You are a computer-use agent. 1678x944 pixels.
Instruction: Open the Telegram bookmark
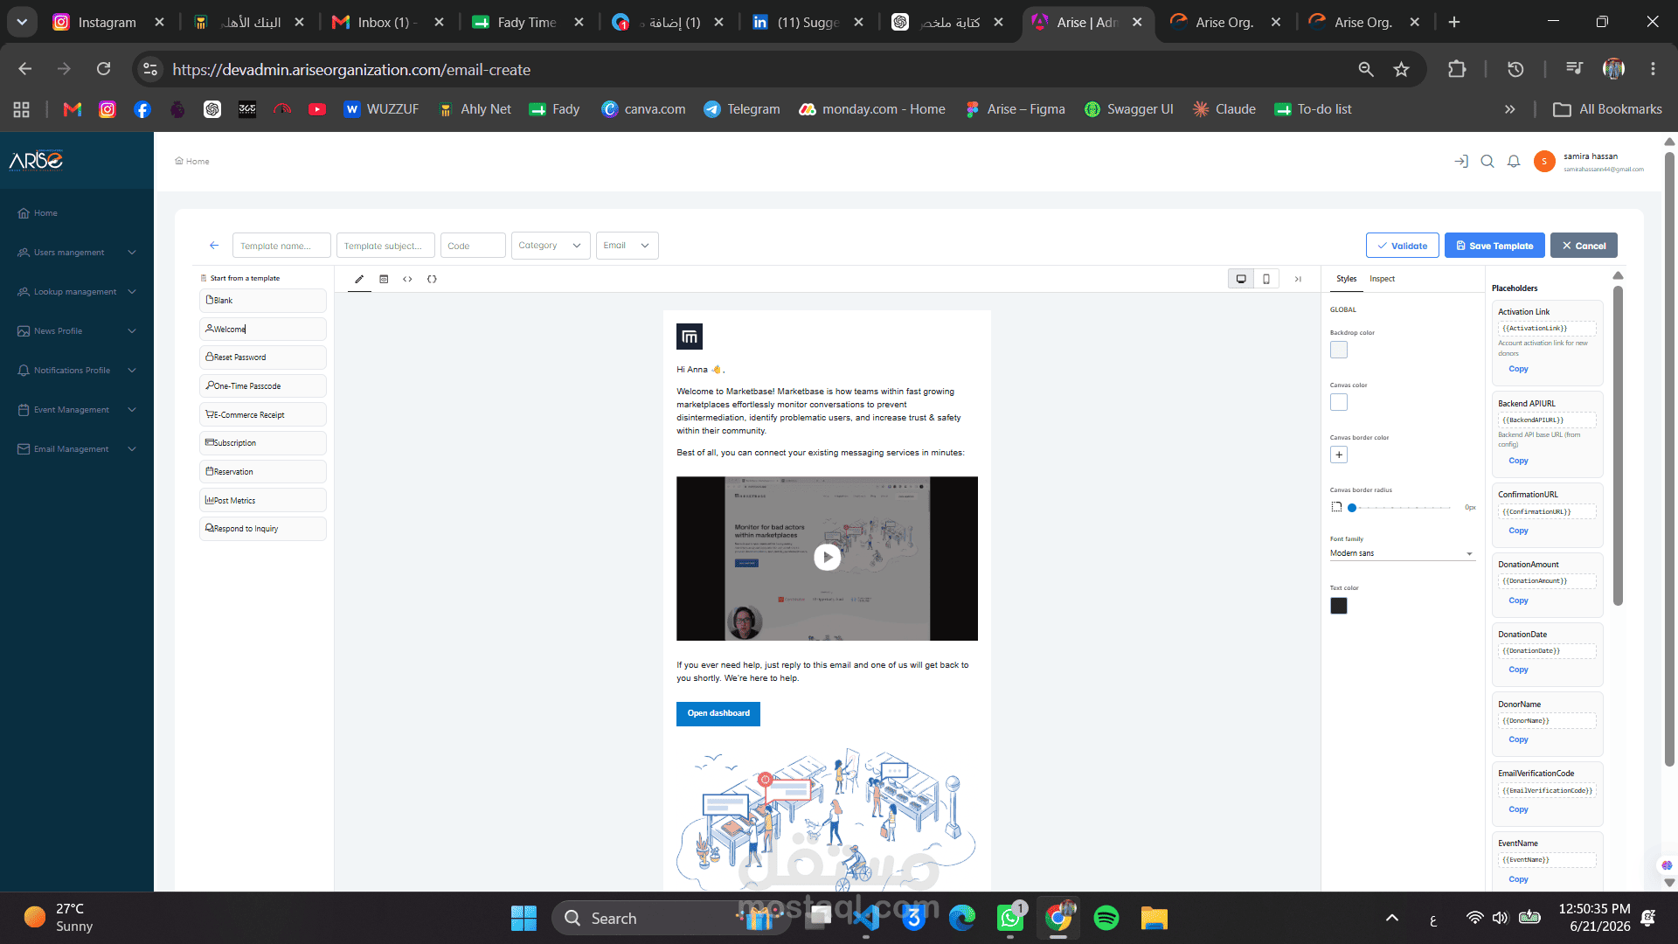742,109
